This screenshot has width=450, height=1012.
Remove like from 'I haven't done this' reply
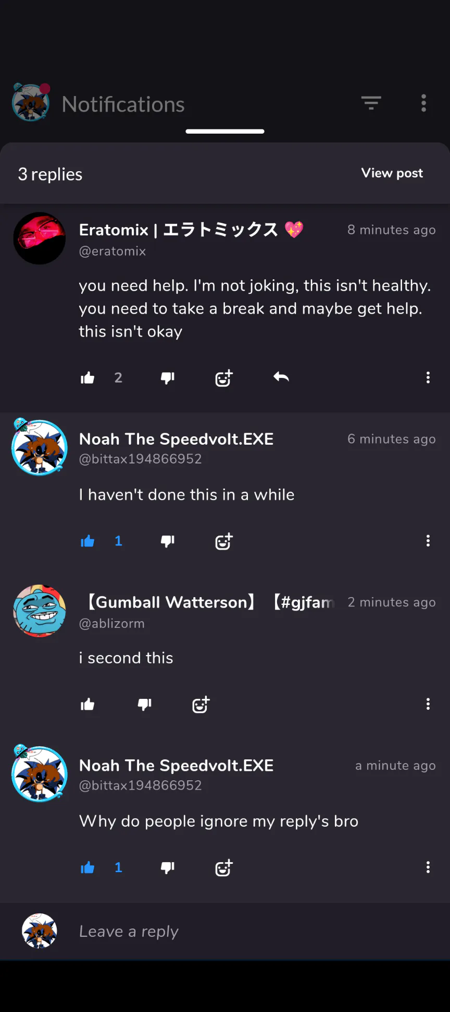point(87,541)
